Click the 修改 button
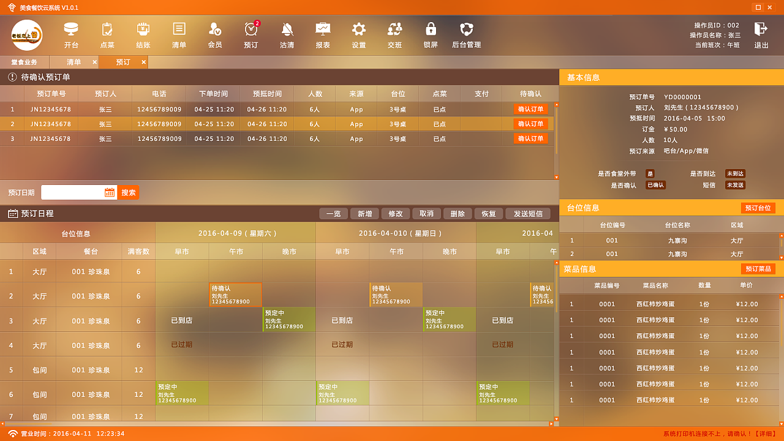 (396, 214)
